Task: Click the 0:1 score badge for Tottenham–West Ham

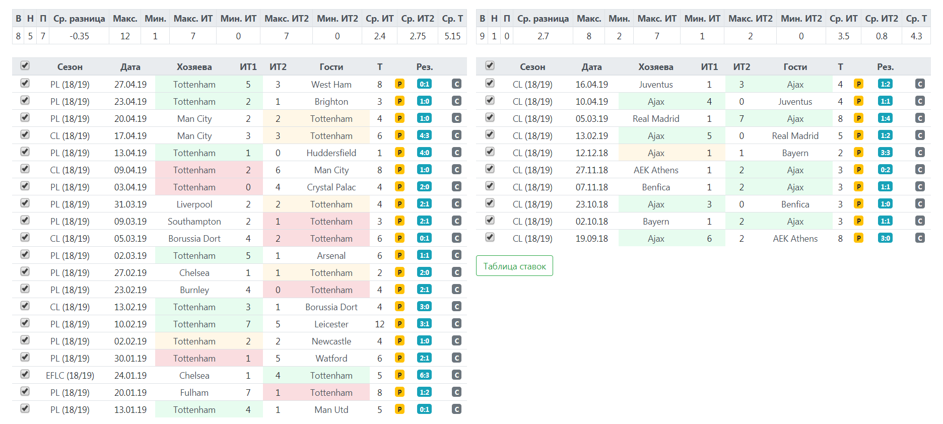Action: tap(425, 84)
